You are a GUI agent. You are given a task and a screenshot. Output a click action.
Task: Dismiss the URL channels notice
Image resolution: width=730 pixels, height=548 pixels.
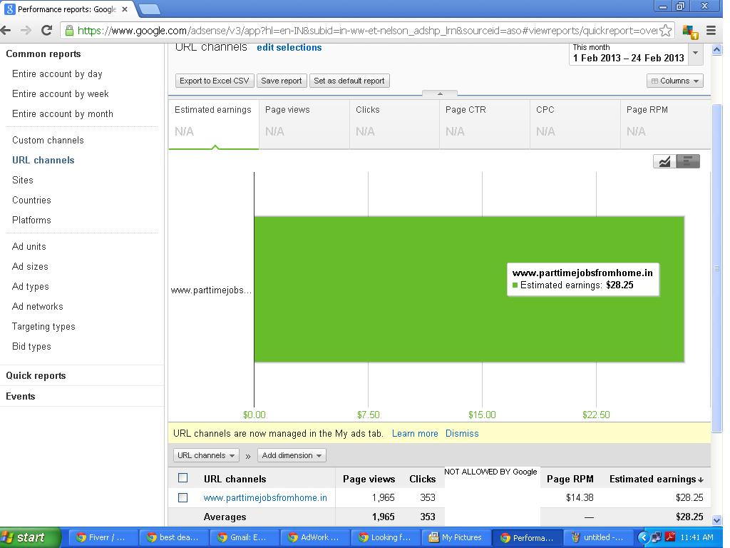coord(462,434)
